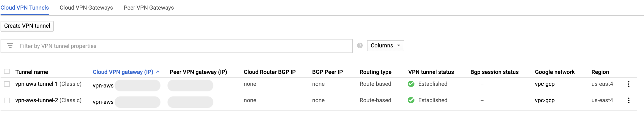The image size is (644, 114).
Task: Click the help question mark icon
Action: point(360,46)
